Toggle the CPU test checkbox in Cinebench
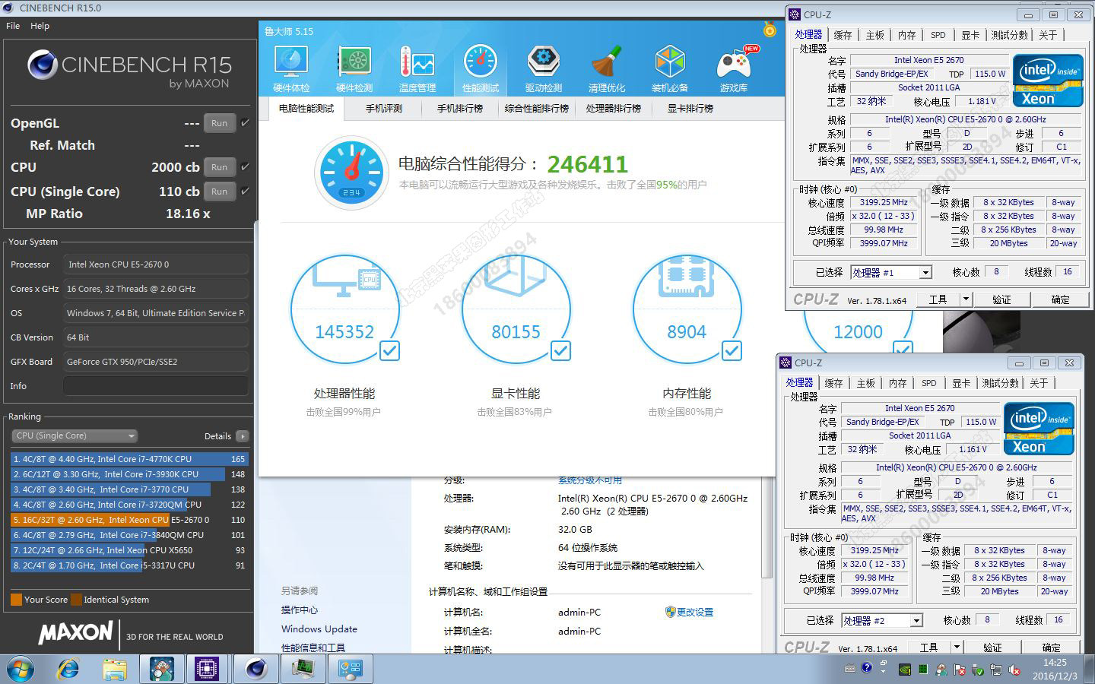Image resolution: width=1095 pixels, height=684 pixels. [245, 166]
